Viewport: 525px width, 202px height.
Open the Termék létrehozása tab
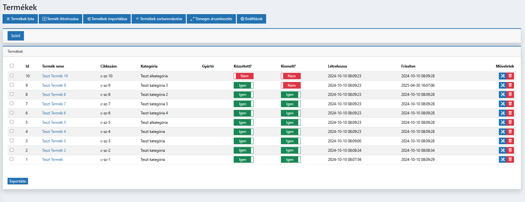click(x=60, y=19)
